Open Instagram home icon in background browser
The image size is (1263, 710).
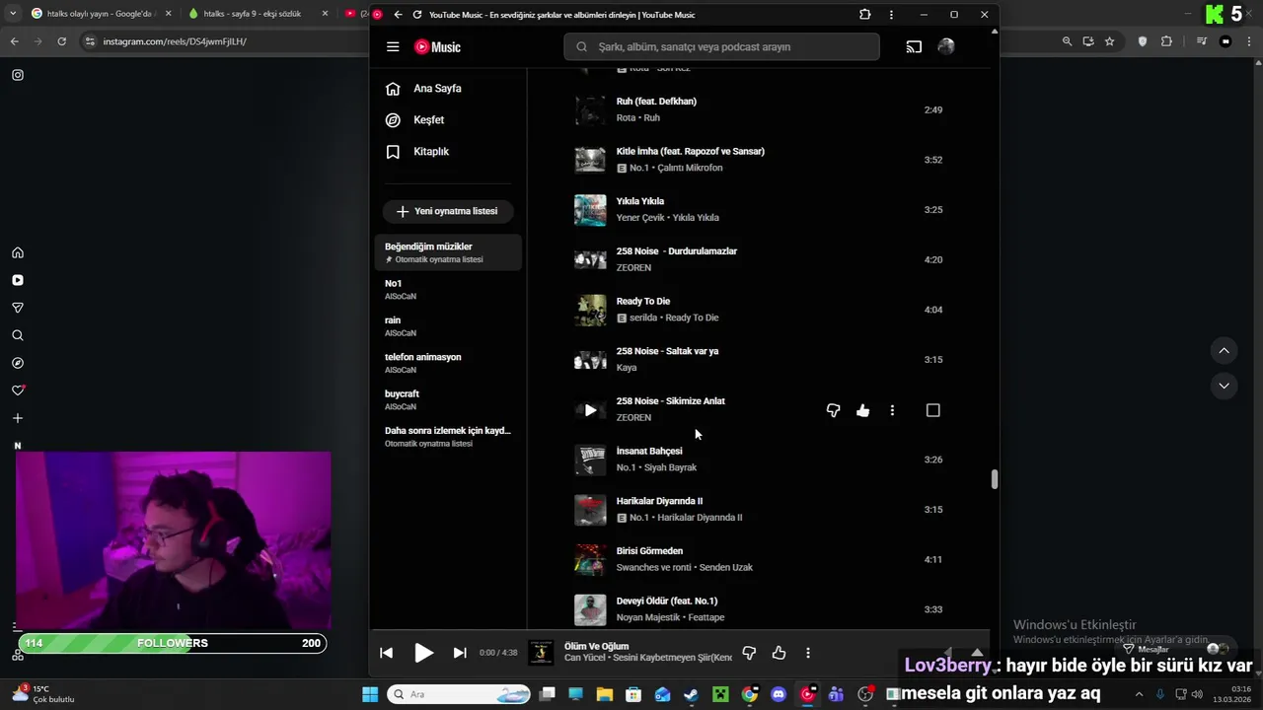coord(18,252)
